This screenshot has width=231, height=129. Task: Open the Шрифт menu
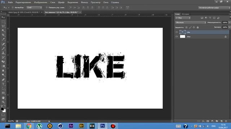(61, 3)
